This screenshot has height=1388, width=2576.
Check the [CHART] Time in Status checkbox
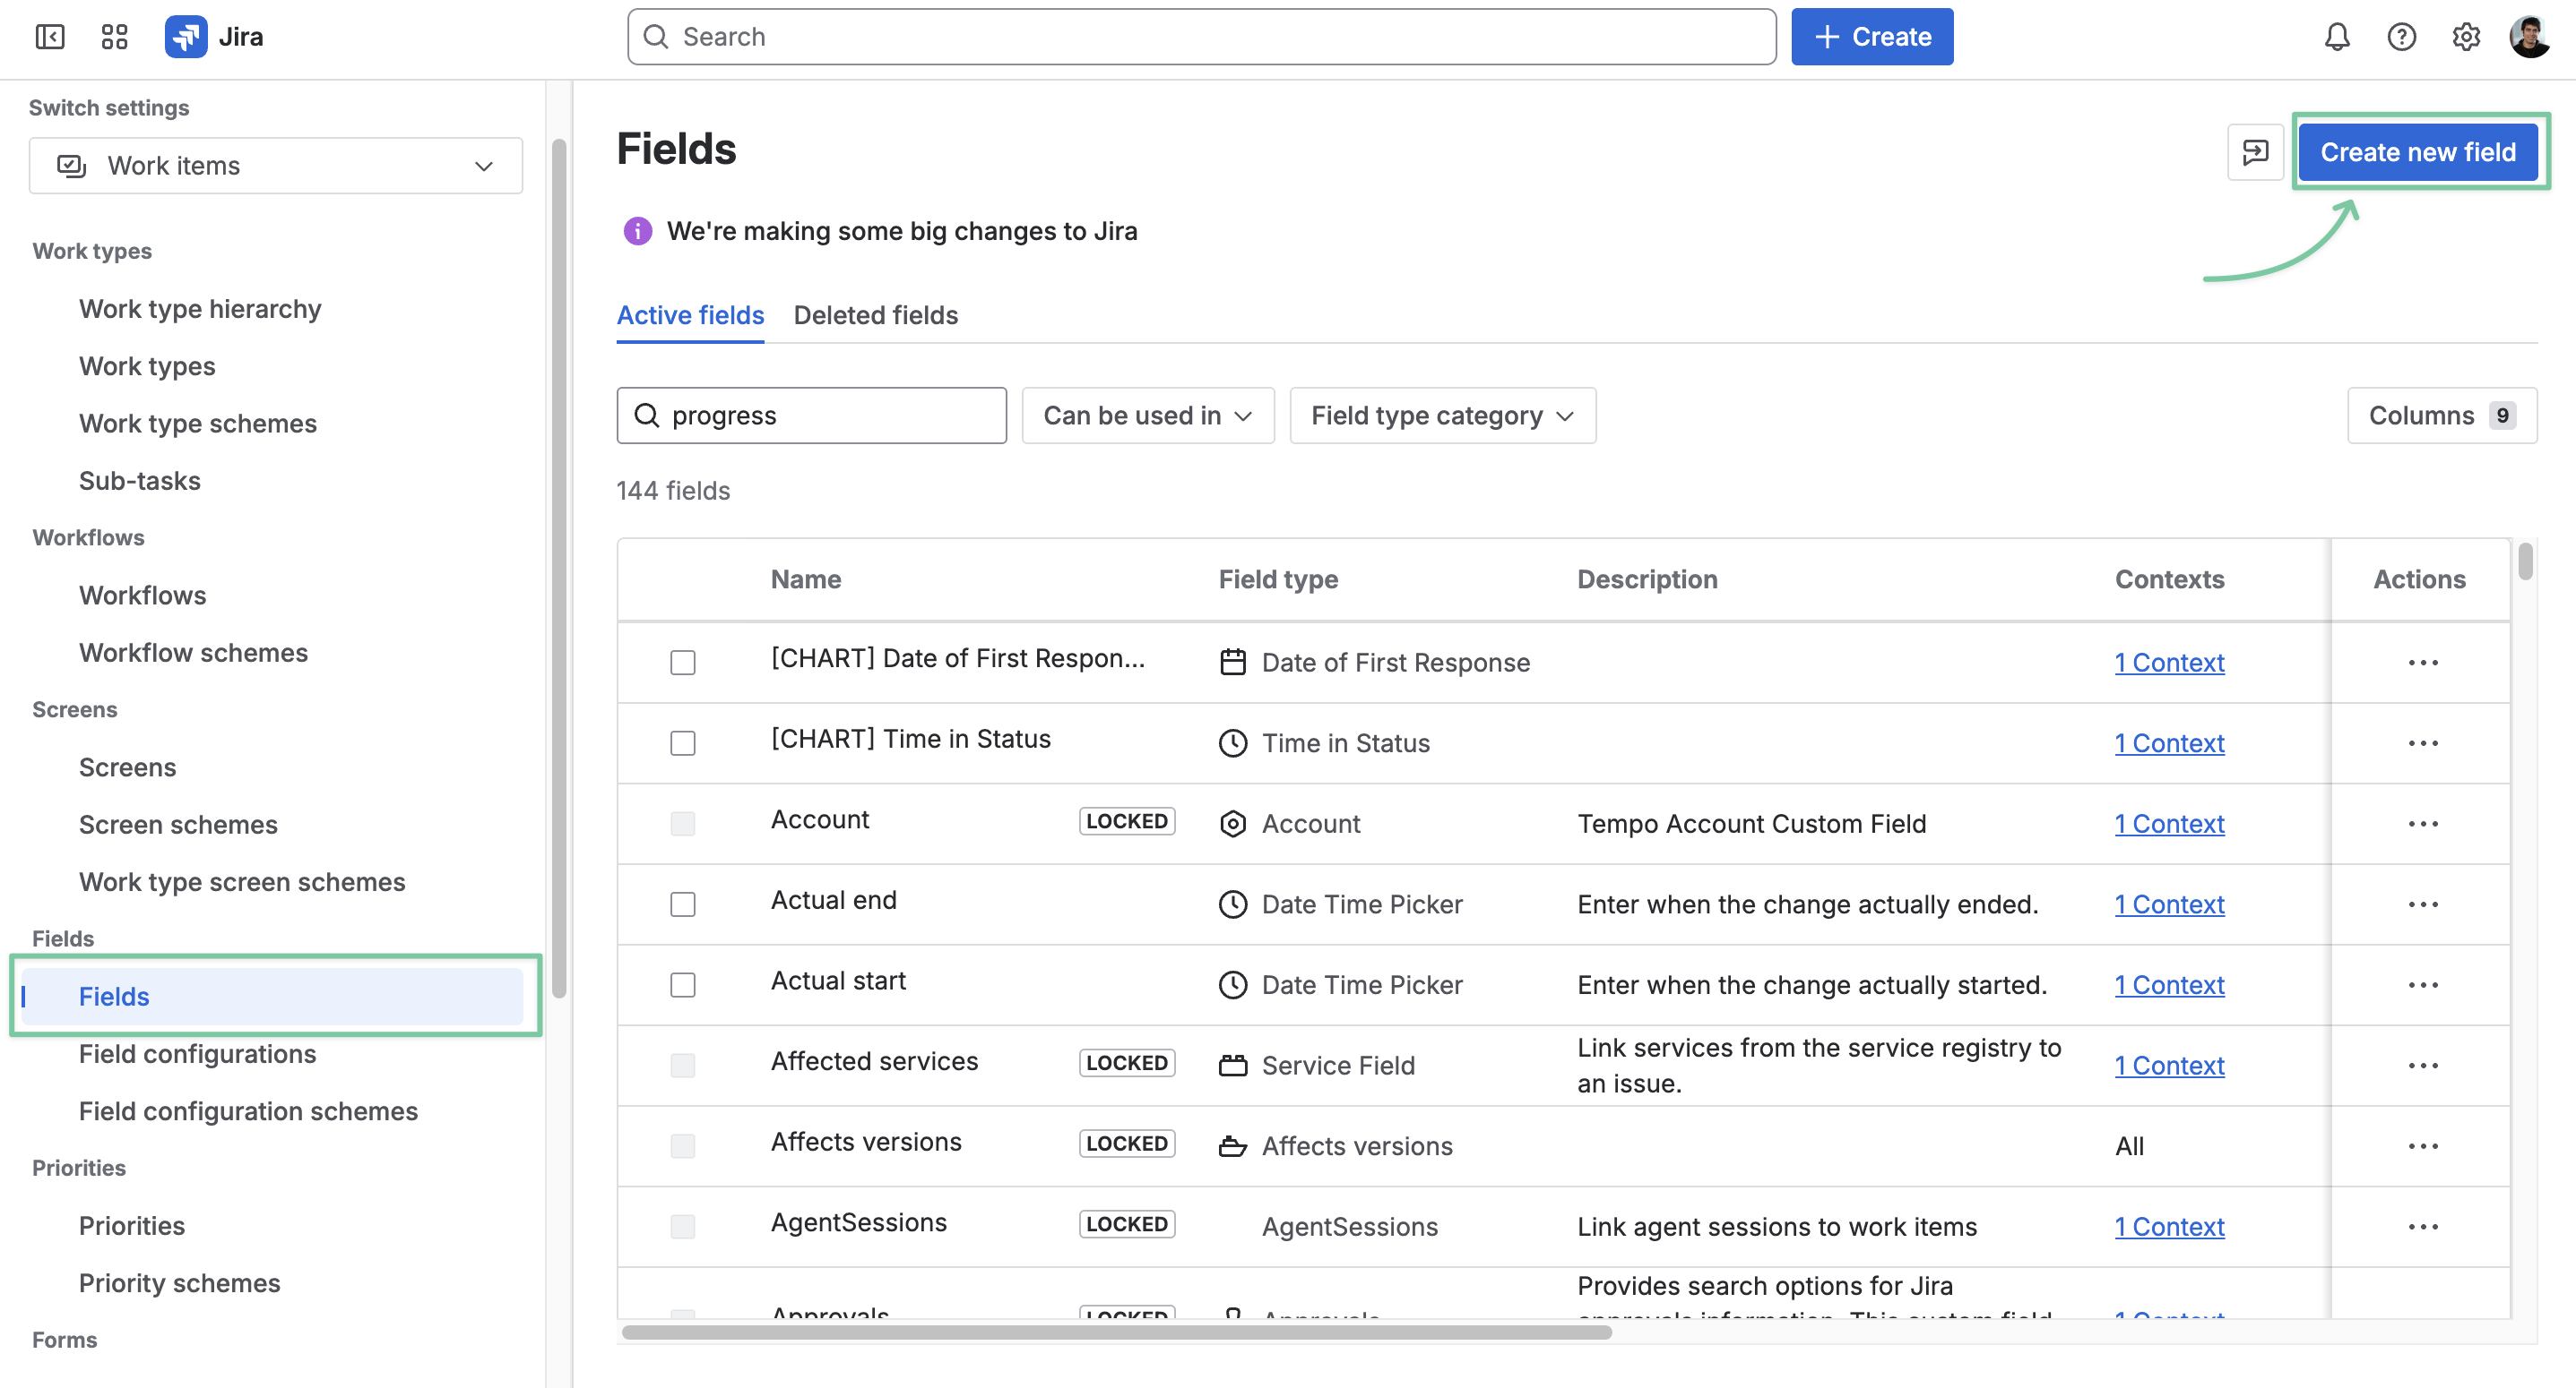pos(683,743)
